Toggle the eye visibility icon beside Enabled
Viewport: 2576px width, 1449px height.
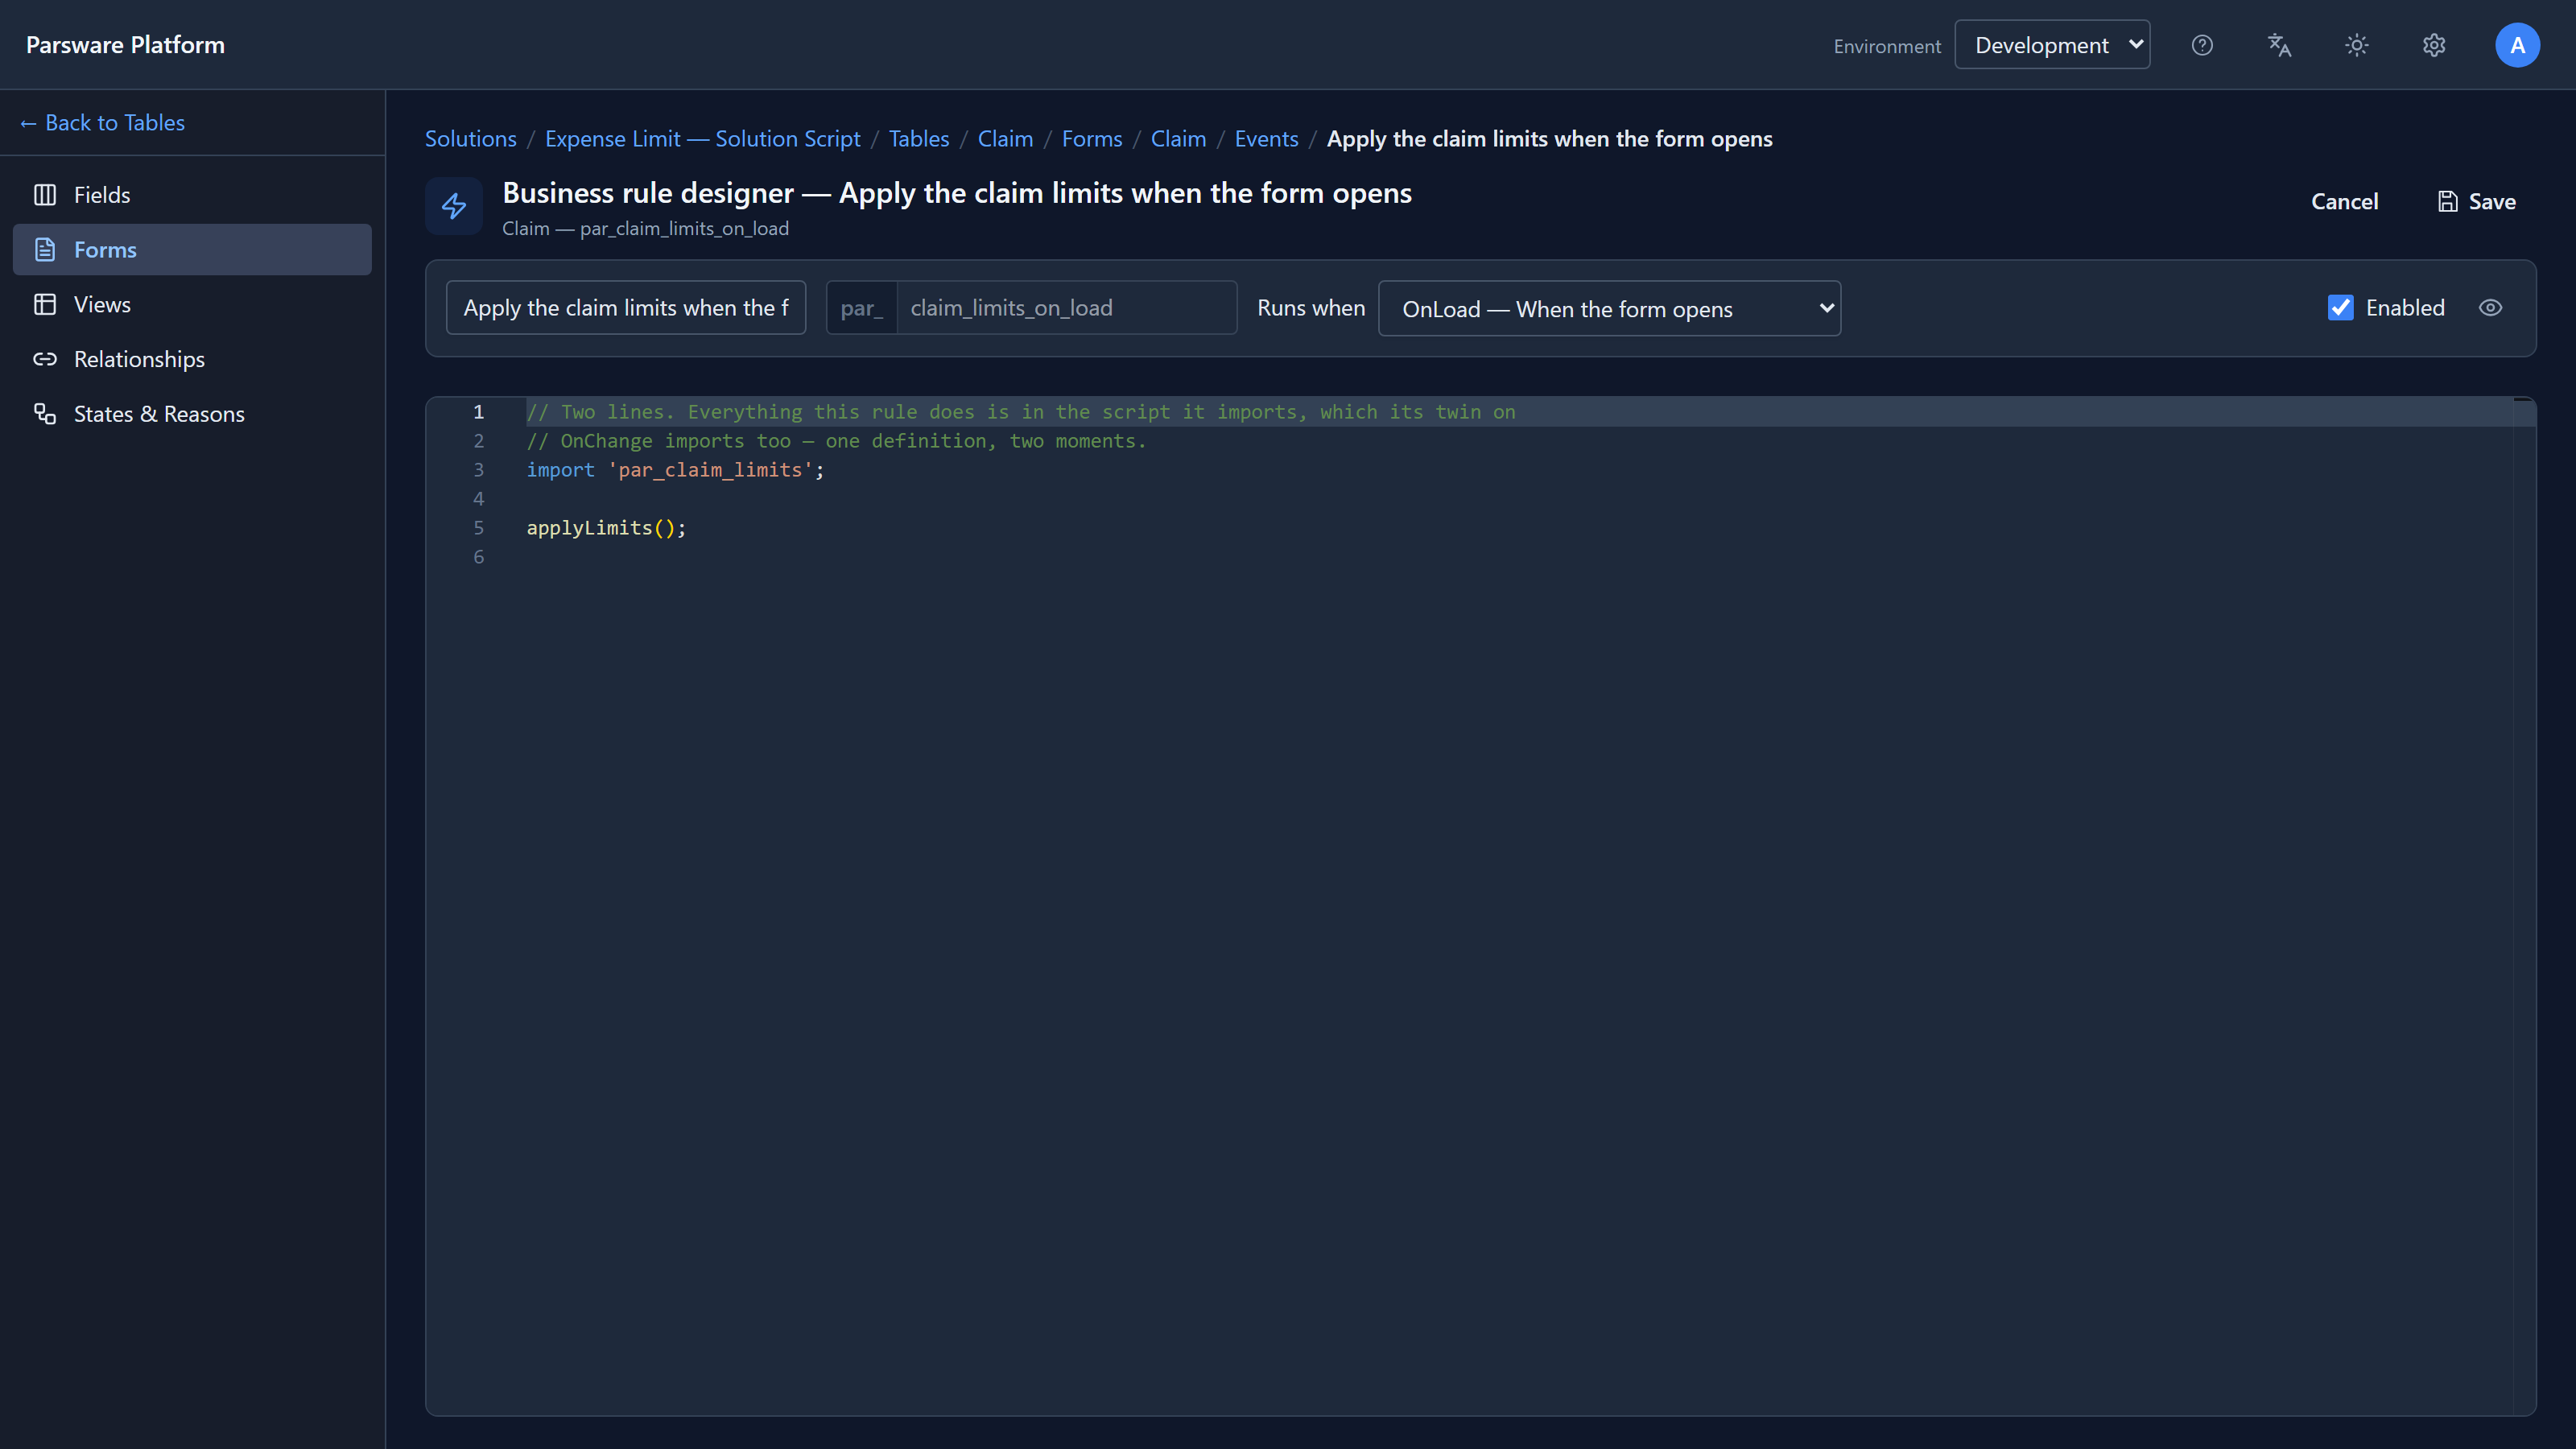[x=2490, y=308]
